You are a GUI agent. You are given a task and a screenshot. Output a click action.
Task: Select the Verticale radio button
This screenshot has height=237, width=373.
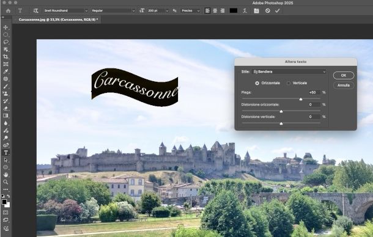[x=289, y=83]
